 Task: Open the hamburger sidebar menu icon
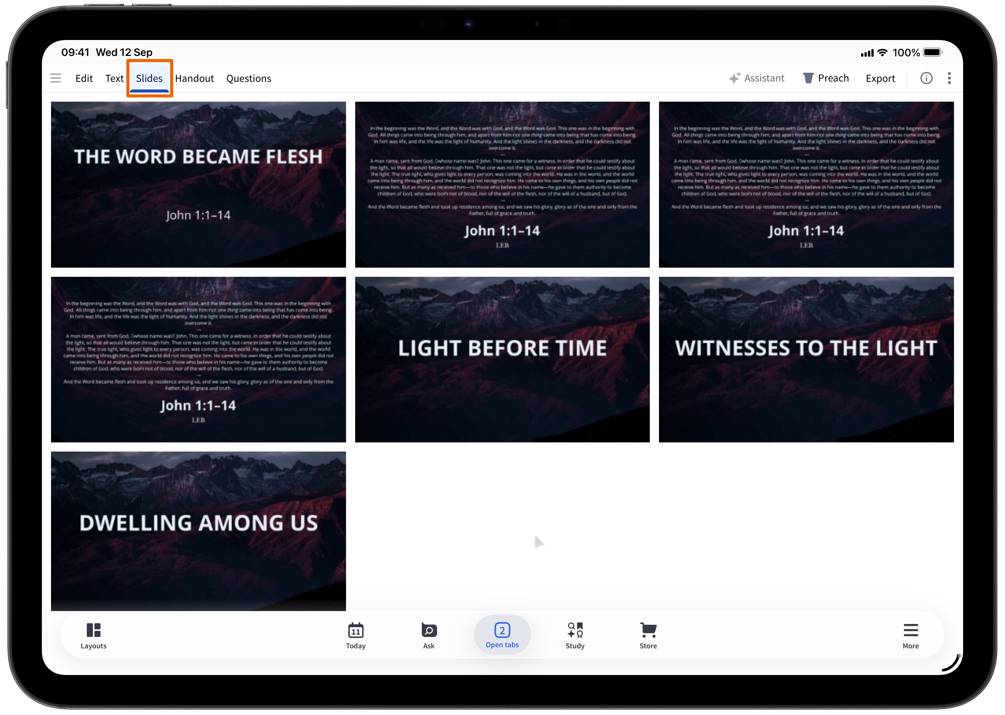56,78
